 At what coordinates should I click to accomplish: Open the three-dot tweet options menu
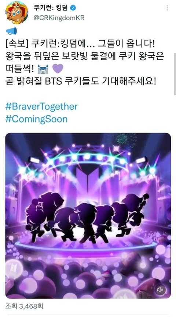(x=167, y=8)
